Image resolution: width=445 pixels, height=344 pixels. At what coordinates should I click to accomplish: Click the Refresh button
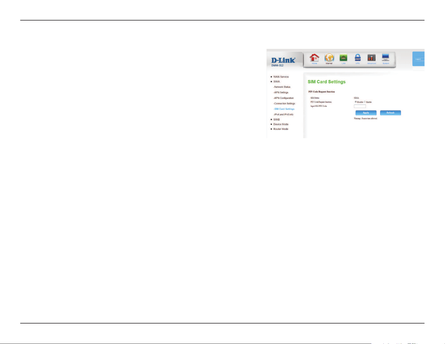(390, 113)
